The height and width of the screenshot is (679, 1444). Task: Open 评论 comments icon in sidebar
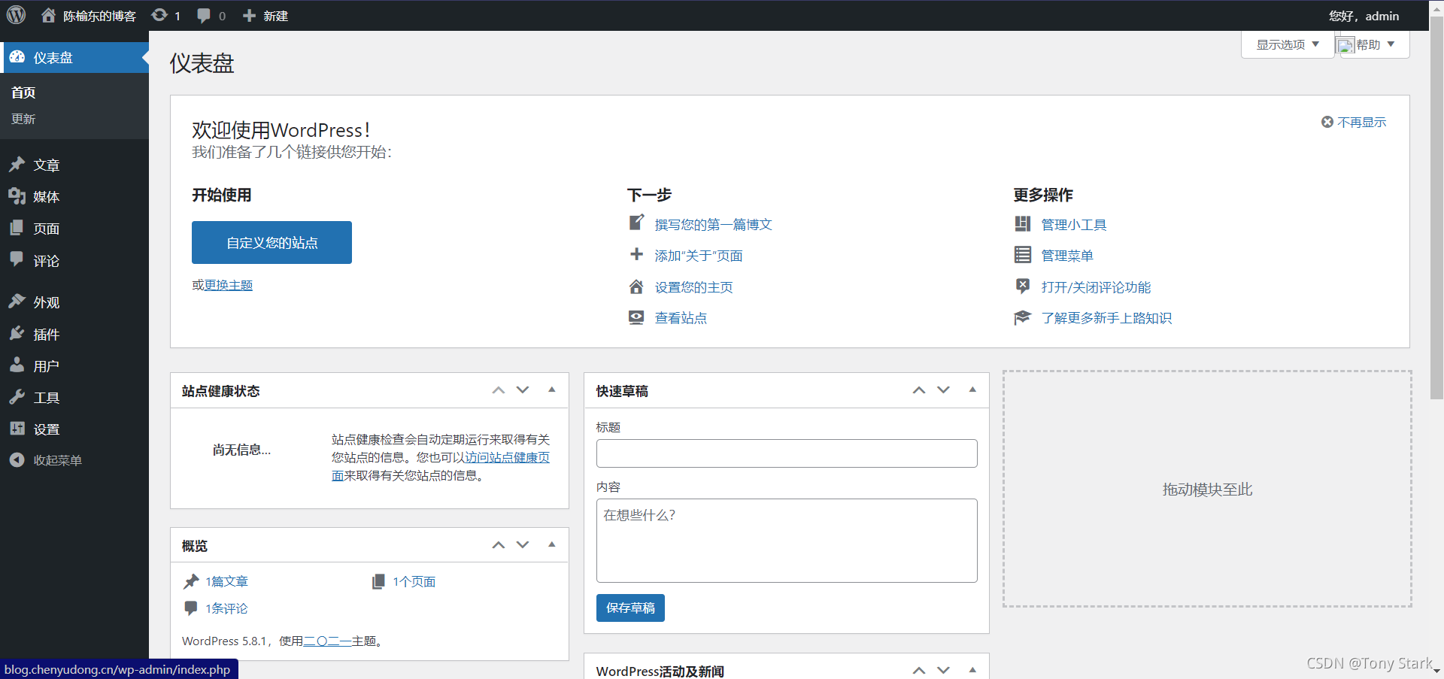(x=17, y=259)
